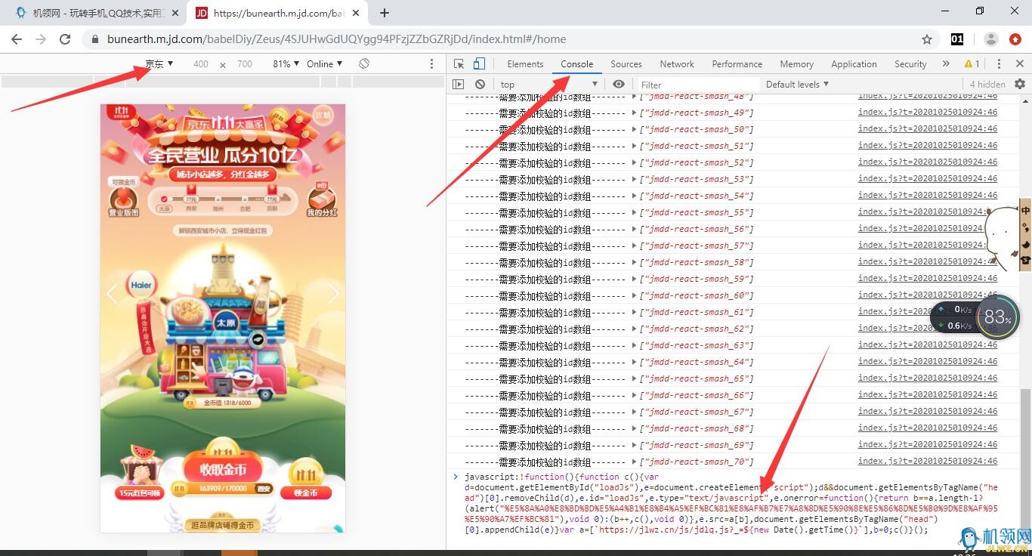Click the 01 extension icon
Image resolution: width=1032 pixels, height=556 pixels.
pos(957,39)
